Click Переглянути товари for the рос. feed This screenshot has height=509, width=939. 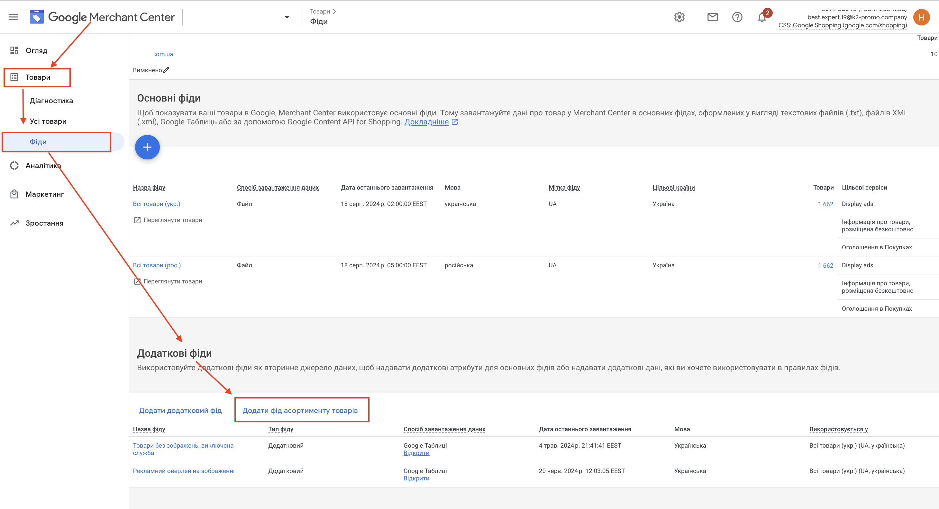[173, 281]
